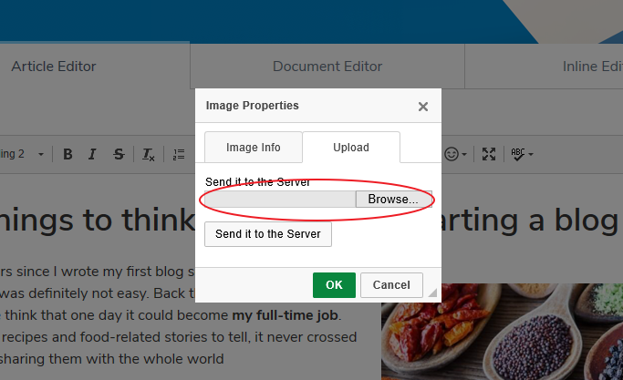Click the Cancel button
Screen dimensions: 623x380
391,285
